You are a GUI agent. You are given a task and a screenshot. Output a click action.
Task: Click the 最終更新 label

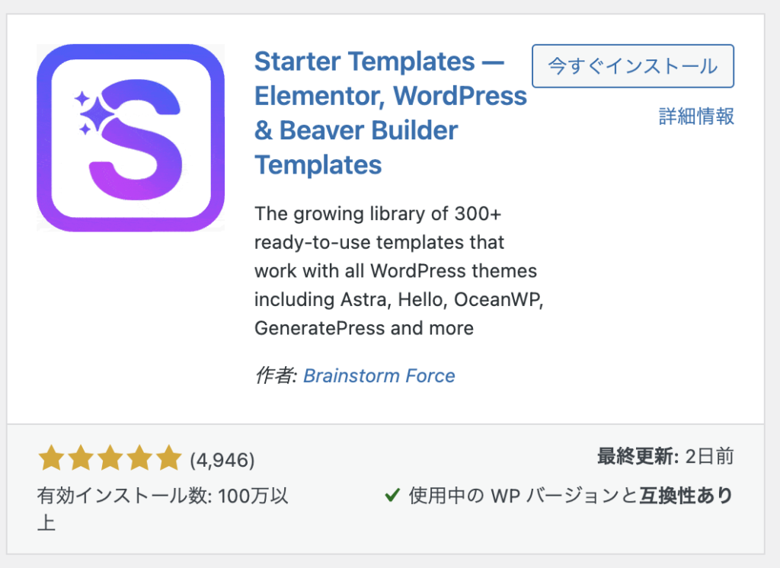pos(638,457)
